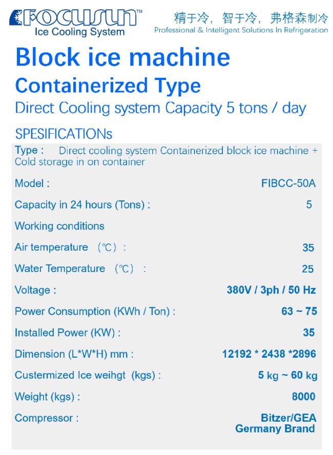
Task: Click the "Block ice machine" title
Action: (122, 58)
